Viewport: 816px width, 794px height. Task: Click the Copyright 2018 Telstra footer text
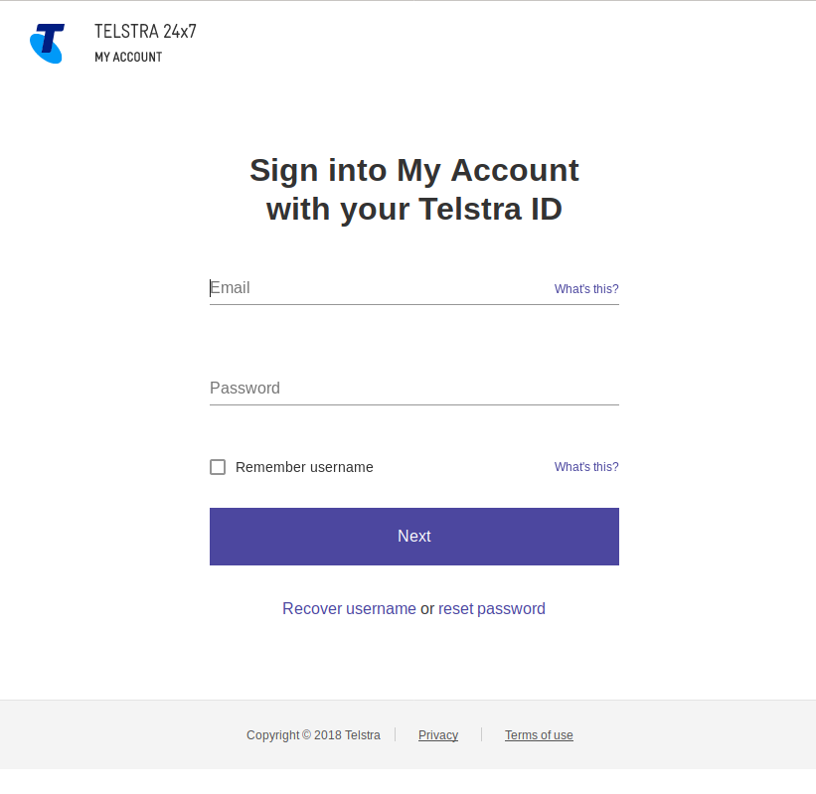pyautogui.click(x=313, y=734)
